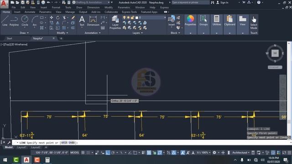The height and width of the screenshot is (164, 292).
Task: Click the Properties color wheel
Action: [x=190, y=19]
